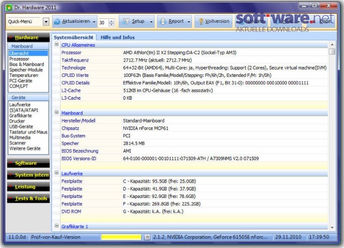Select (S)ATA/ATAPI entry

tap(23, 110)
